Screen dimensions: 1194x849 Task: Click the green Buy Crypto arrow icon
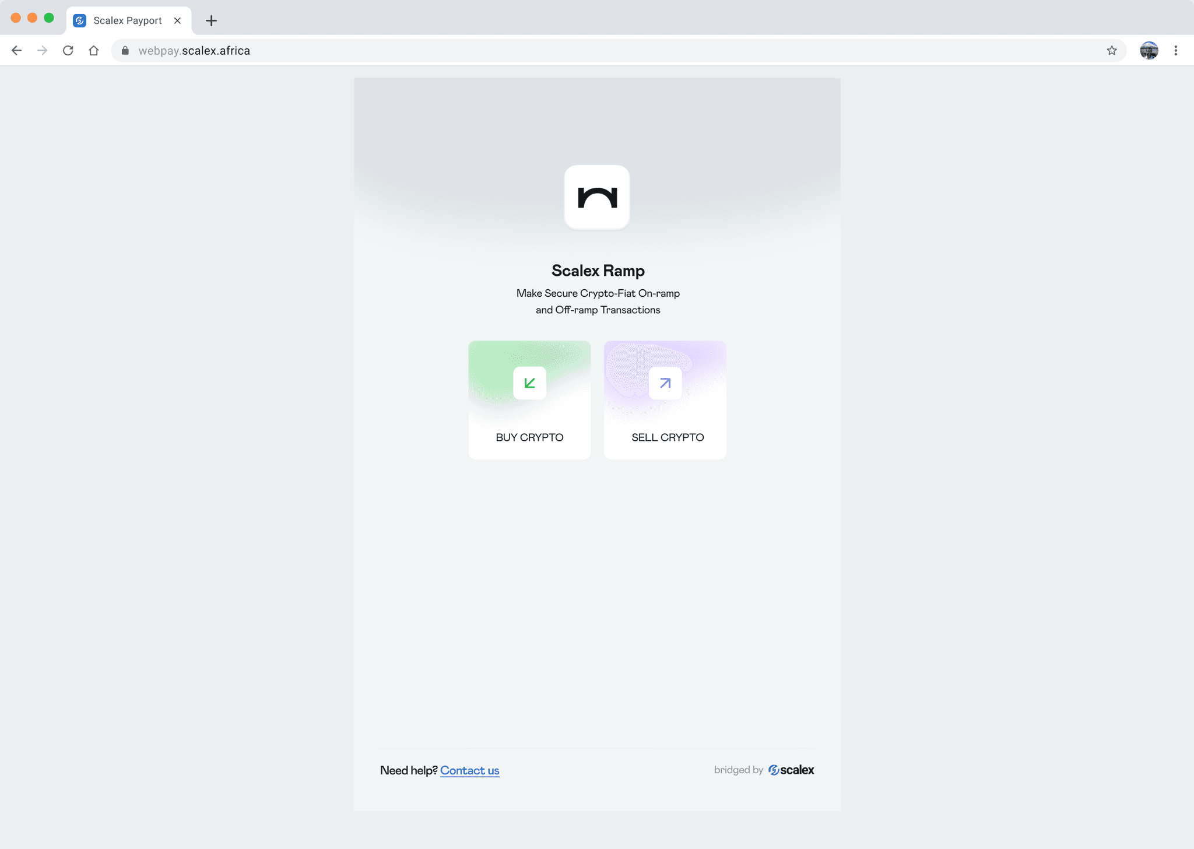pos(529,383)
